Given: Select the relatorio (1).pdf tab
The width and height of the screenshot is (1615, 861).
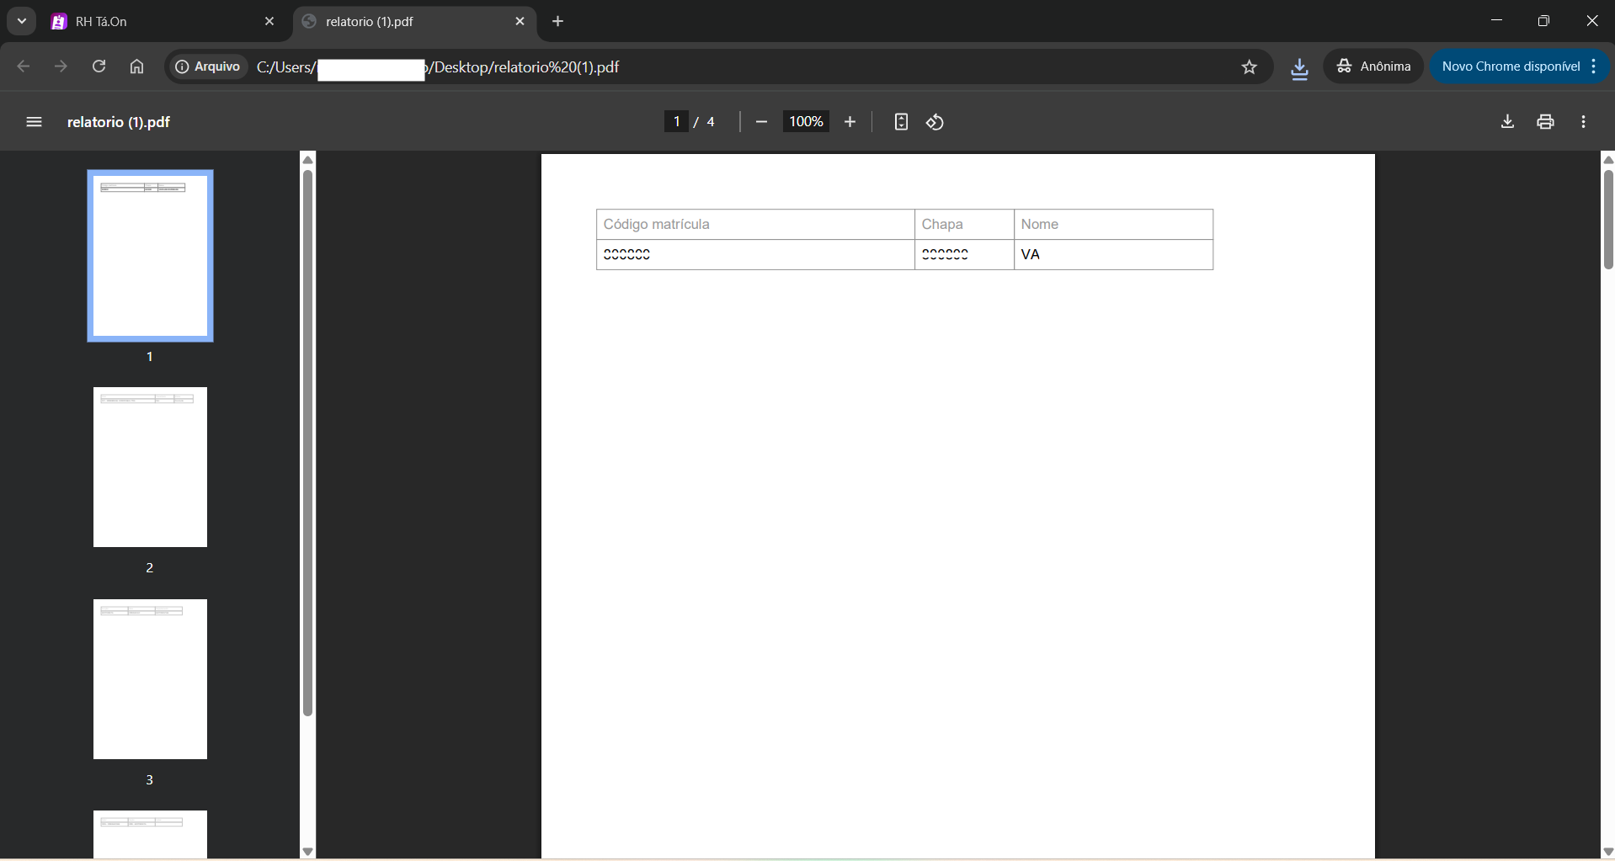Looking at the screenshot, I should (x=413, y=22).
